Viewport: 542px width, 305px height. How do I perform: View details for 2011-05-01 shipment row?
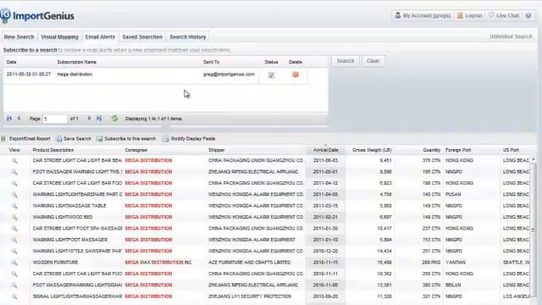click(14, 172)
